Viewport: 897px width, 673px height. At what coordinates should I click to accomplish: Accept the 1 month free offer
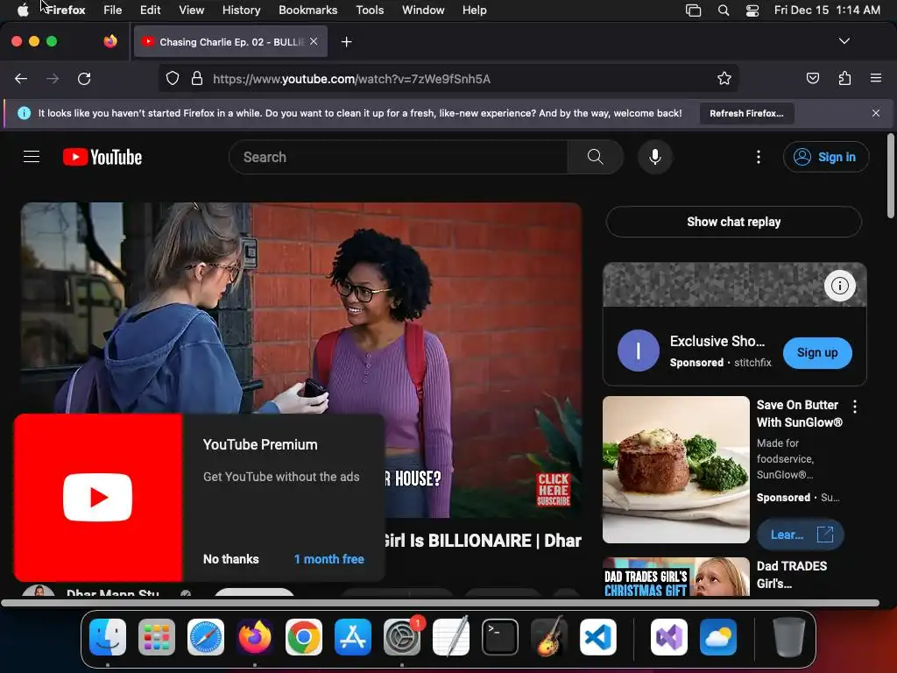[329, 559]
